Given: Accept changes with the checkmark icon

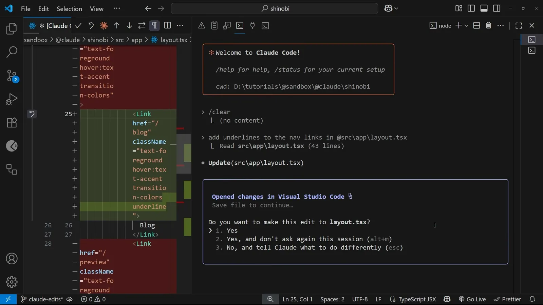Looking at the screenshot, I should pyautogui.click(x=78, y=25).
